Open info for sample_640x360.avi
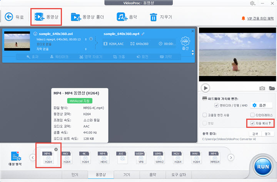 tap(35, 34)
